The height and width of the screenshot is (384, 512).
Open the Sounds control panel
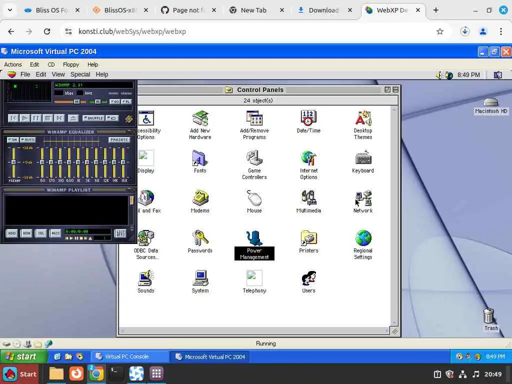click(145, 281)
